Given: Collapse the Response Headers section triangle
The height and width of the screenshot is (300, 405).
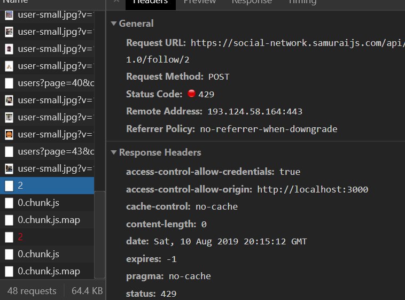Looking at the screenshot, I should click(x=113, y=152).
